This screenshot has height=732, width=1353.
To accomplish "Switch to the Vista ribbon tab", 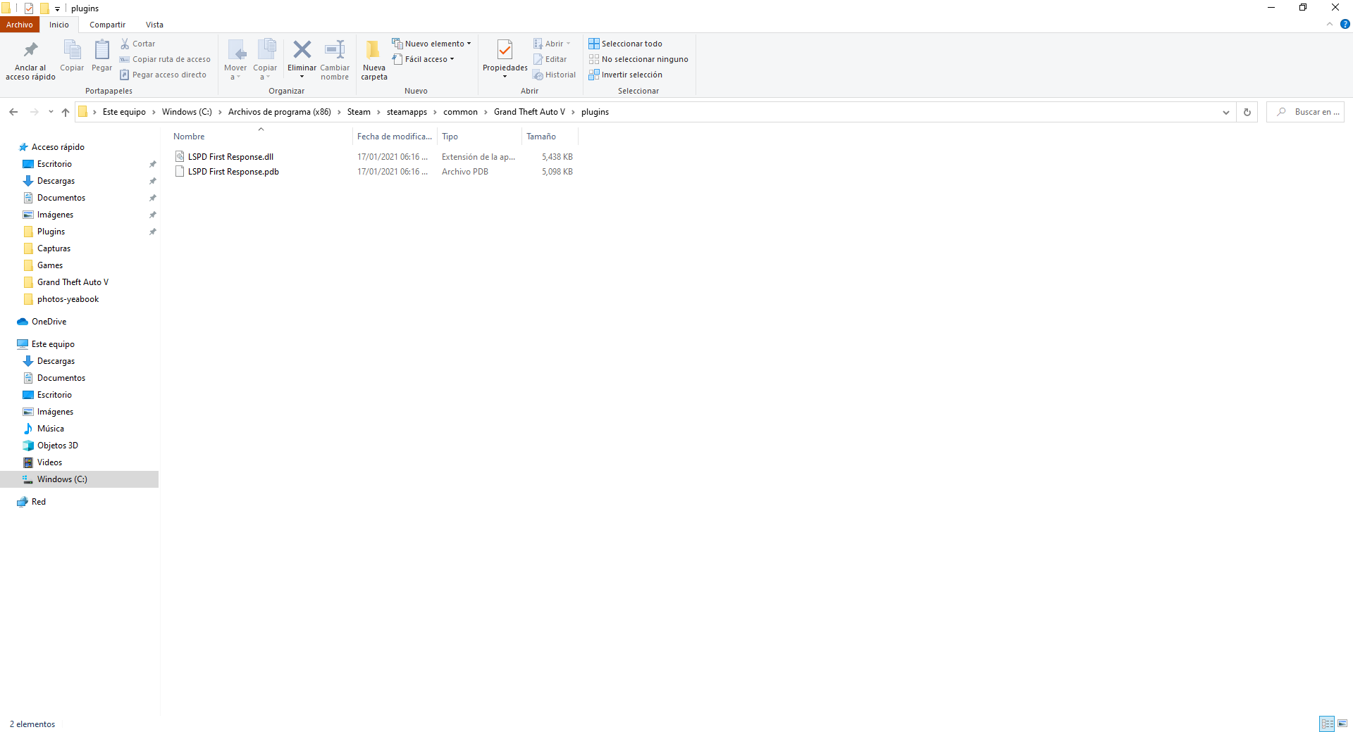I will click(x=154, y=25).
